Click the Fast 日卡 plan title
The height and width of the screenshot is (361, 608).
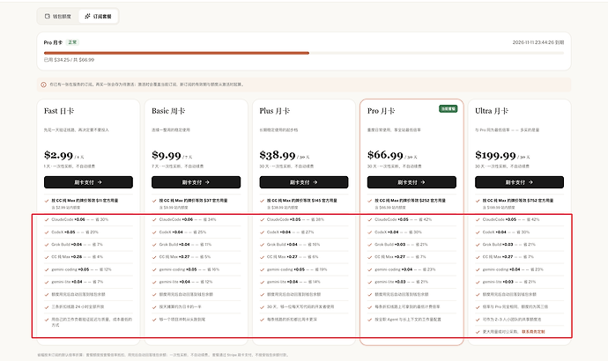point(59,111)
